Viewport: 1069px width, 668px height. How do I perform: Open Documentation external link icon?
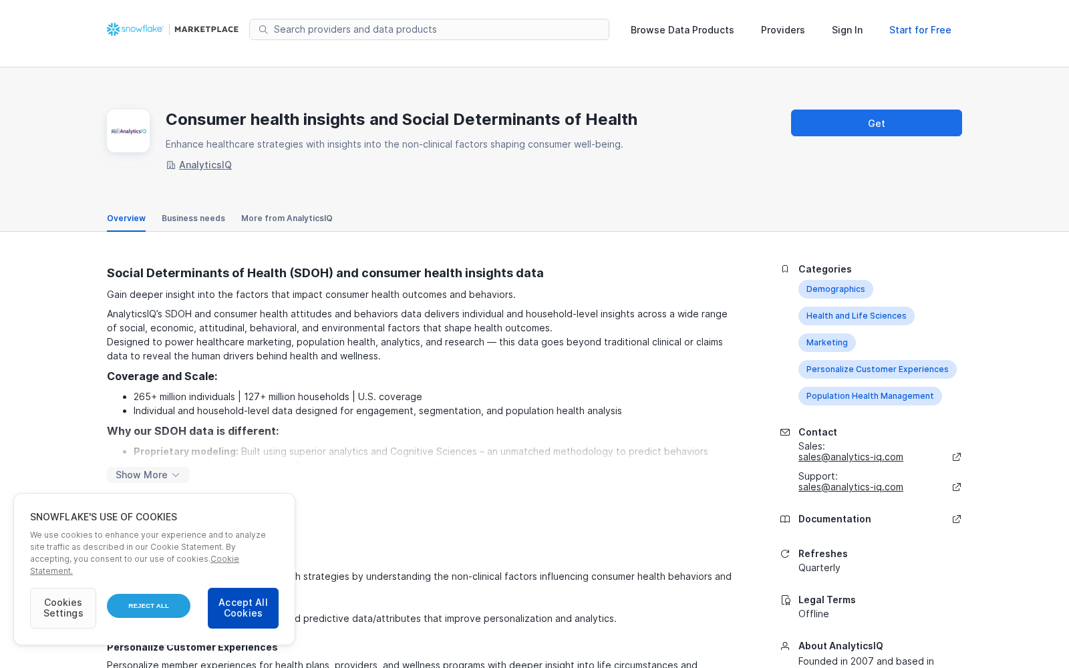point(957,519)
